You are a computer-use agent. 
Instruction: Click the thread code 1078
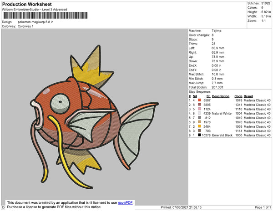(239, 100)
